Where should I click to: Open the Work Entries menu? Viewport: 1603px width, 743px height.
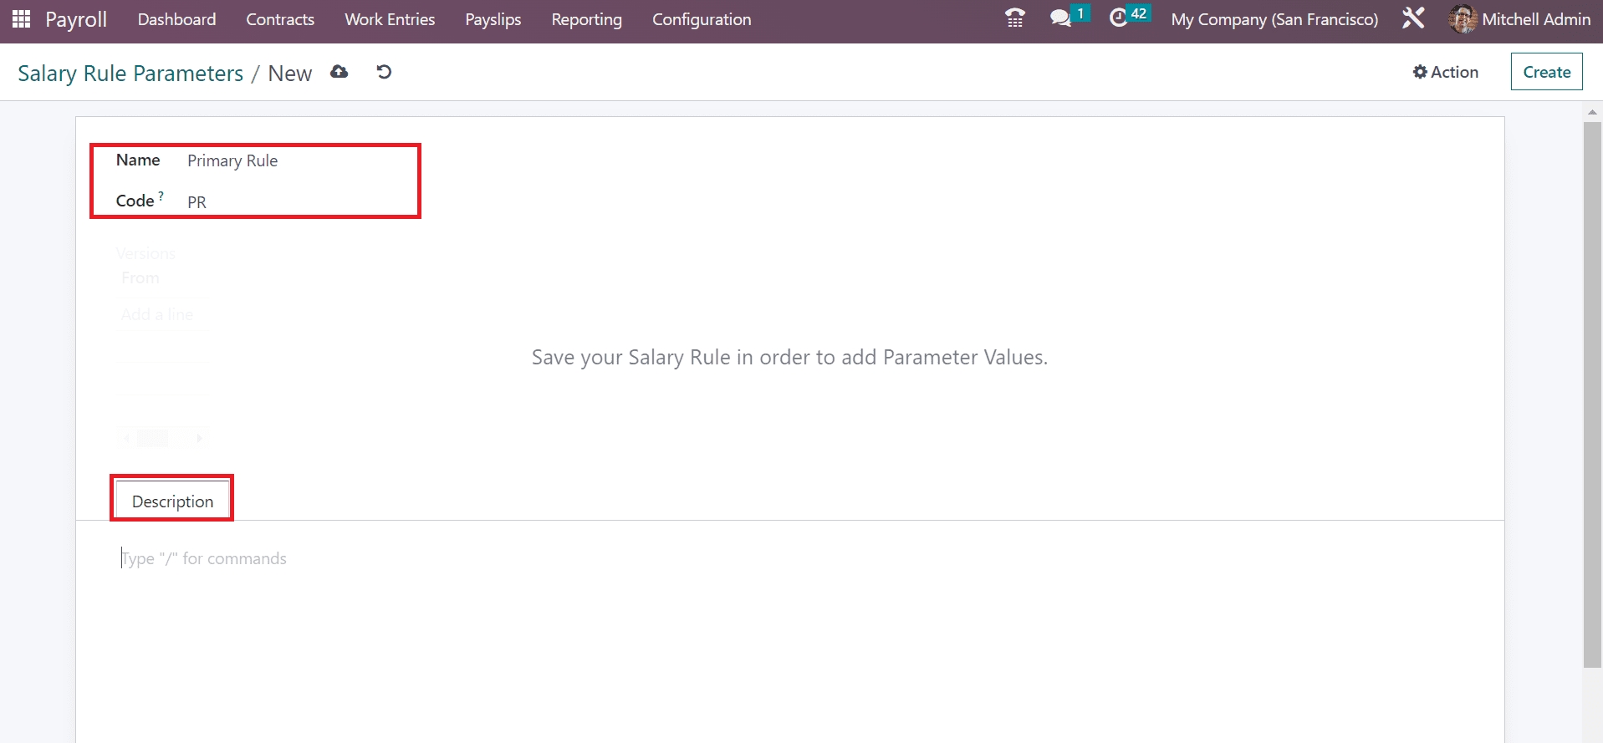pyautogui.click(x=390, y=19)
